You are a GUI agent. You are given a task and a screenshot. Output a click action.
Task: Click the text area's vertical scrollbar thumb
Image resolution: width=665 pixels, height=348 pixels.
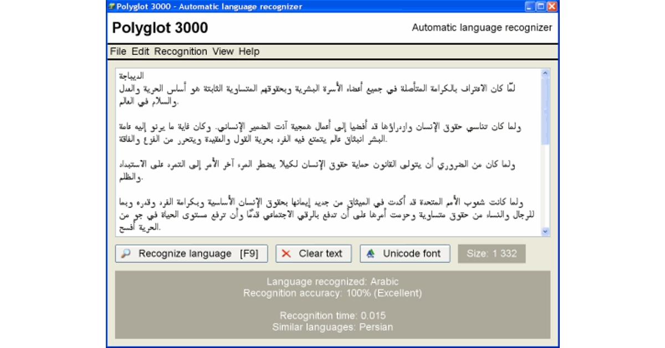(545, 111)
